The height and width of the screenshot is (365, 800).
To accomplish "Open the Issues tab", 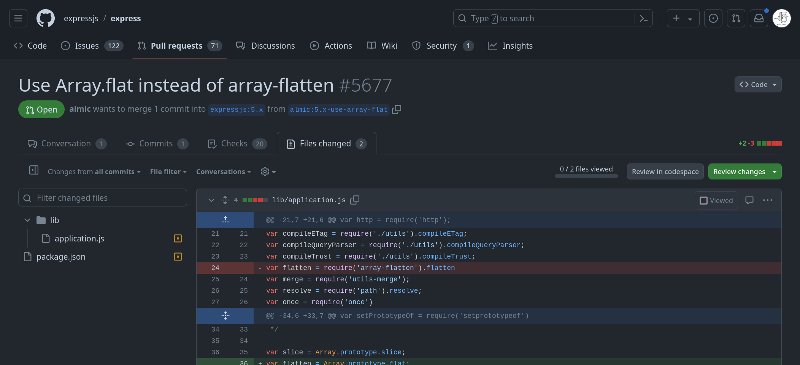I will [x=92, y=46].
